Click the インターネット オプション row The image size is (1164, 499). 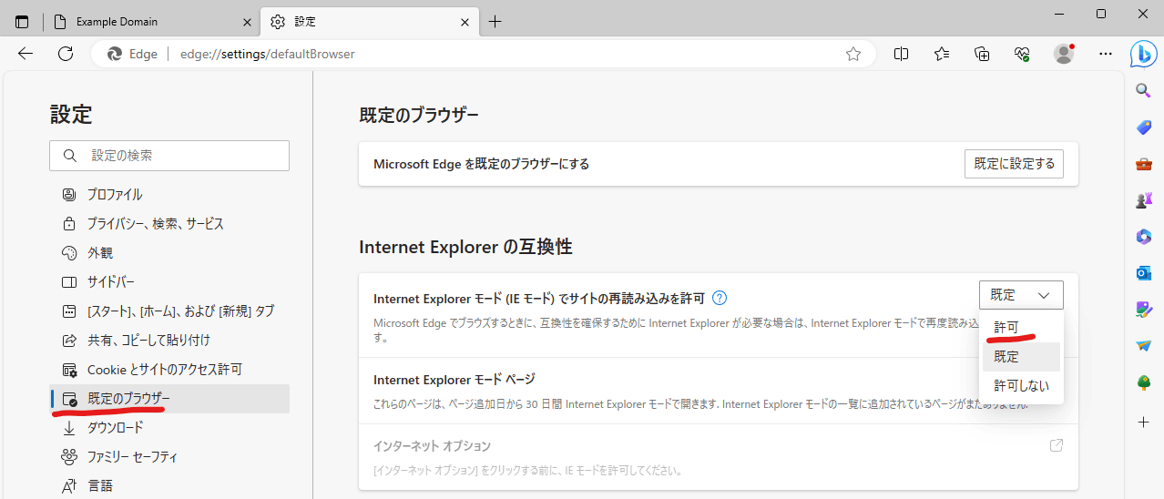(x=719, y=457)
